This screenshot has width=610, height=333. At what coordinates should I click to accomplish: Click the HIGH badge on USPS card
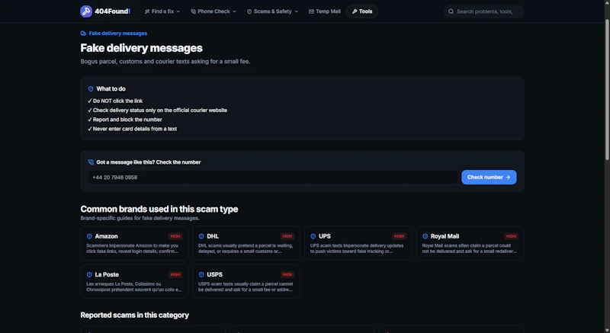click(287, 275)
